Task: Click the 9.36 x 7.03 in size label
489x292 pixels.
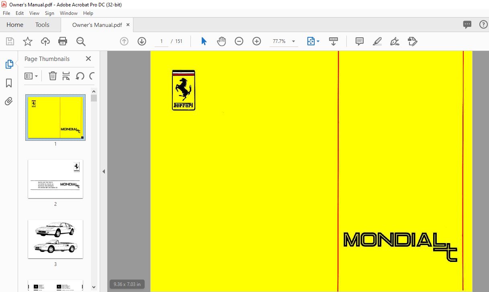Action: click(x=127, y=284)
